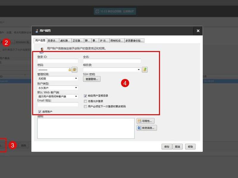Viewport: 238px width, 178px height.
Task: Open 帮助 for the dialog
Action: (190, 147)
